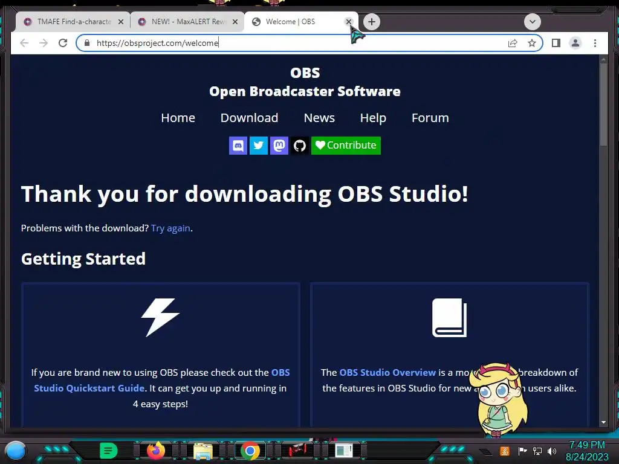Open the OBS Studio Overview link
Viewport: 619px width, 464px height.
click(387, 372)
